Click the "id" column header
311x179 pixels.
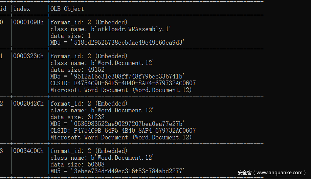click(3, 9)
